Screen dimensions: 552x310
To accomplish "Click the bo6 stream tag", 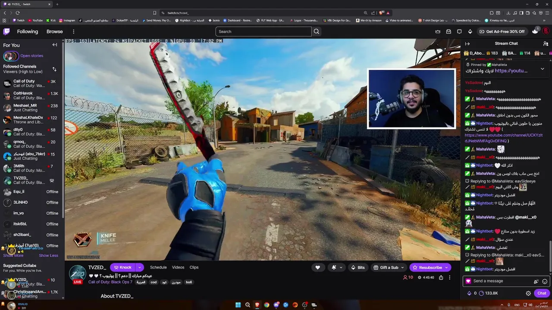I will (189, 282).
